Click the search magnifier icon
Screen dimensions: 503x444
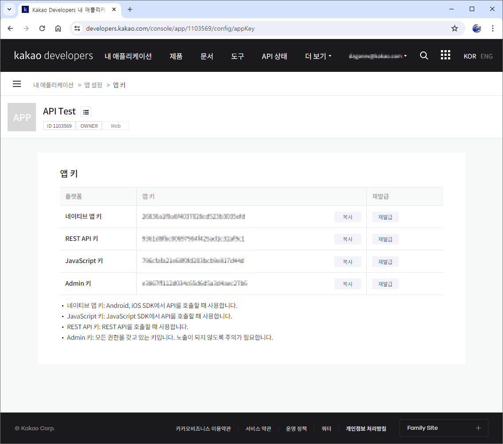[x=424, y=56]
